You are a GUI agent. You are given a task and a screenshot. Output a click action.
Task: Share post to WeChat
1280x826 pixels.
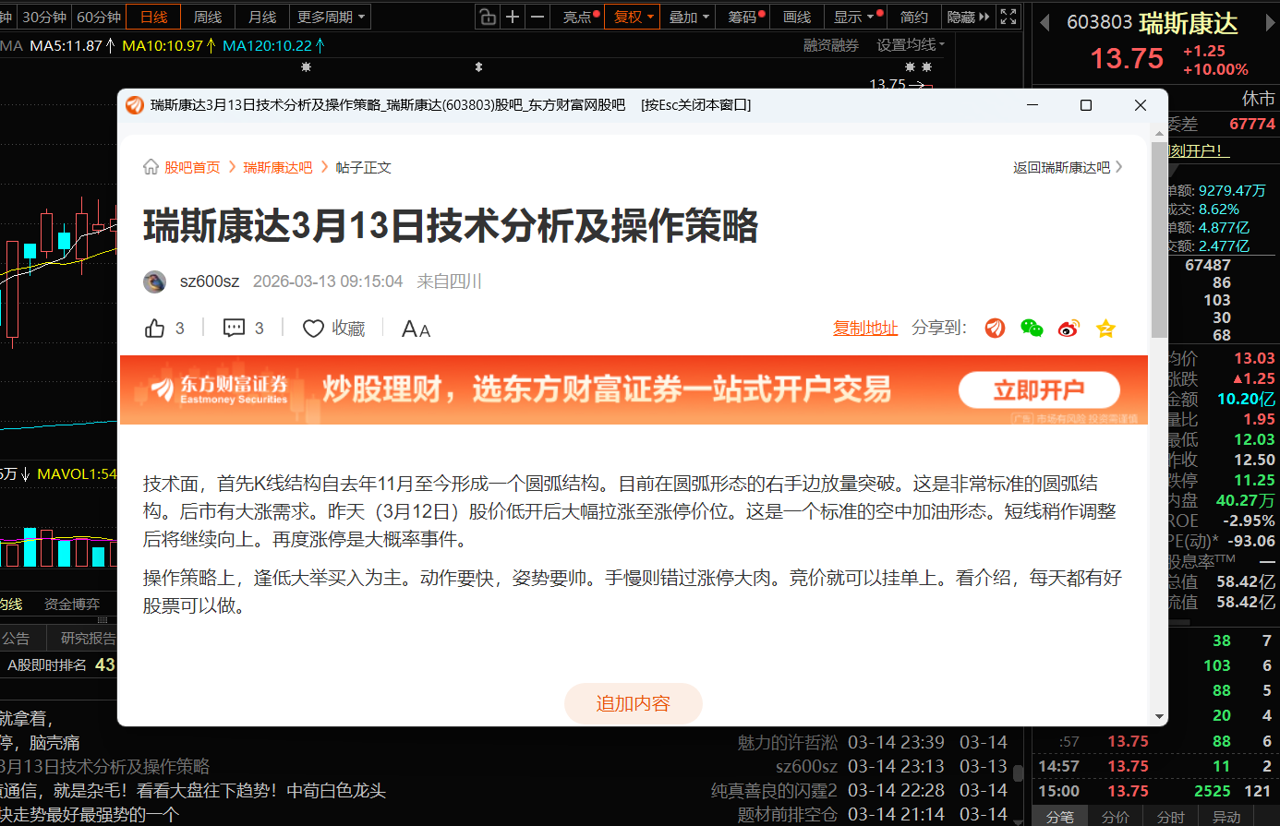coord(1032,328)
